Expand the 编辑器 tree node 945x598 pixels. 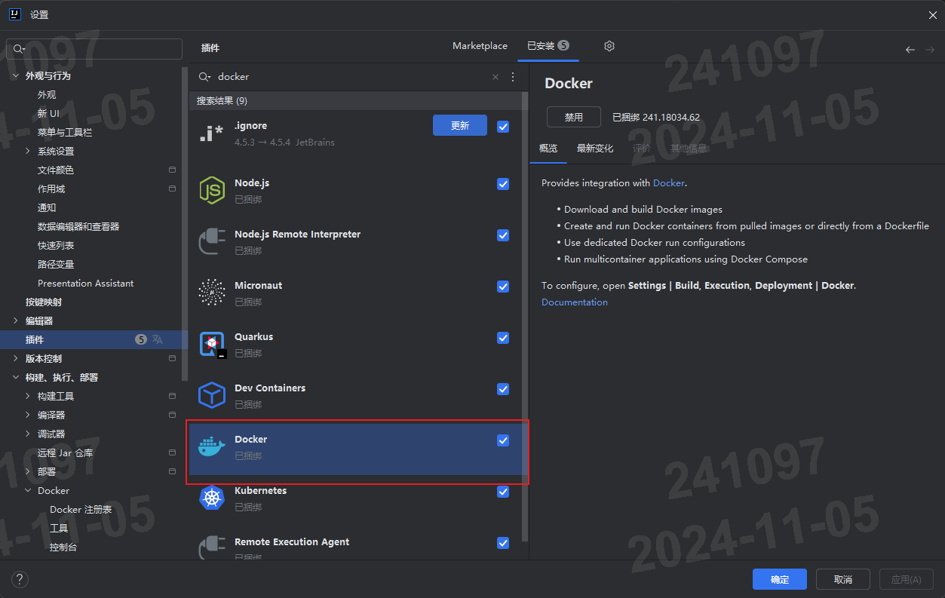click(x=15, y=320)
